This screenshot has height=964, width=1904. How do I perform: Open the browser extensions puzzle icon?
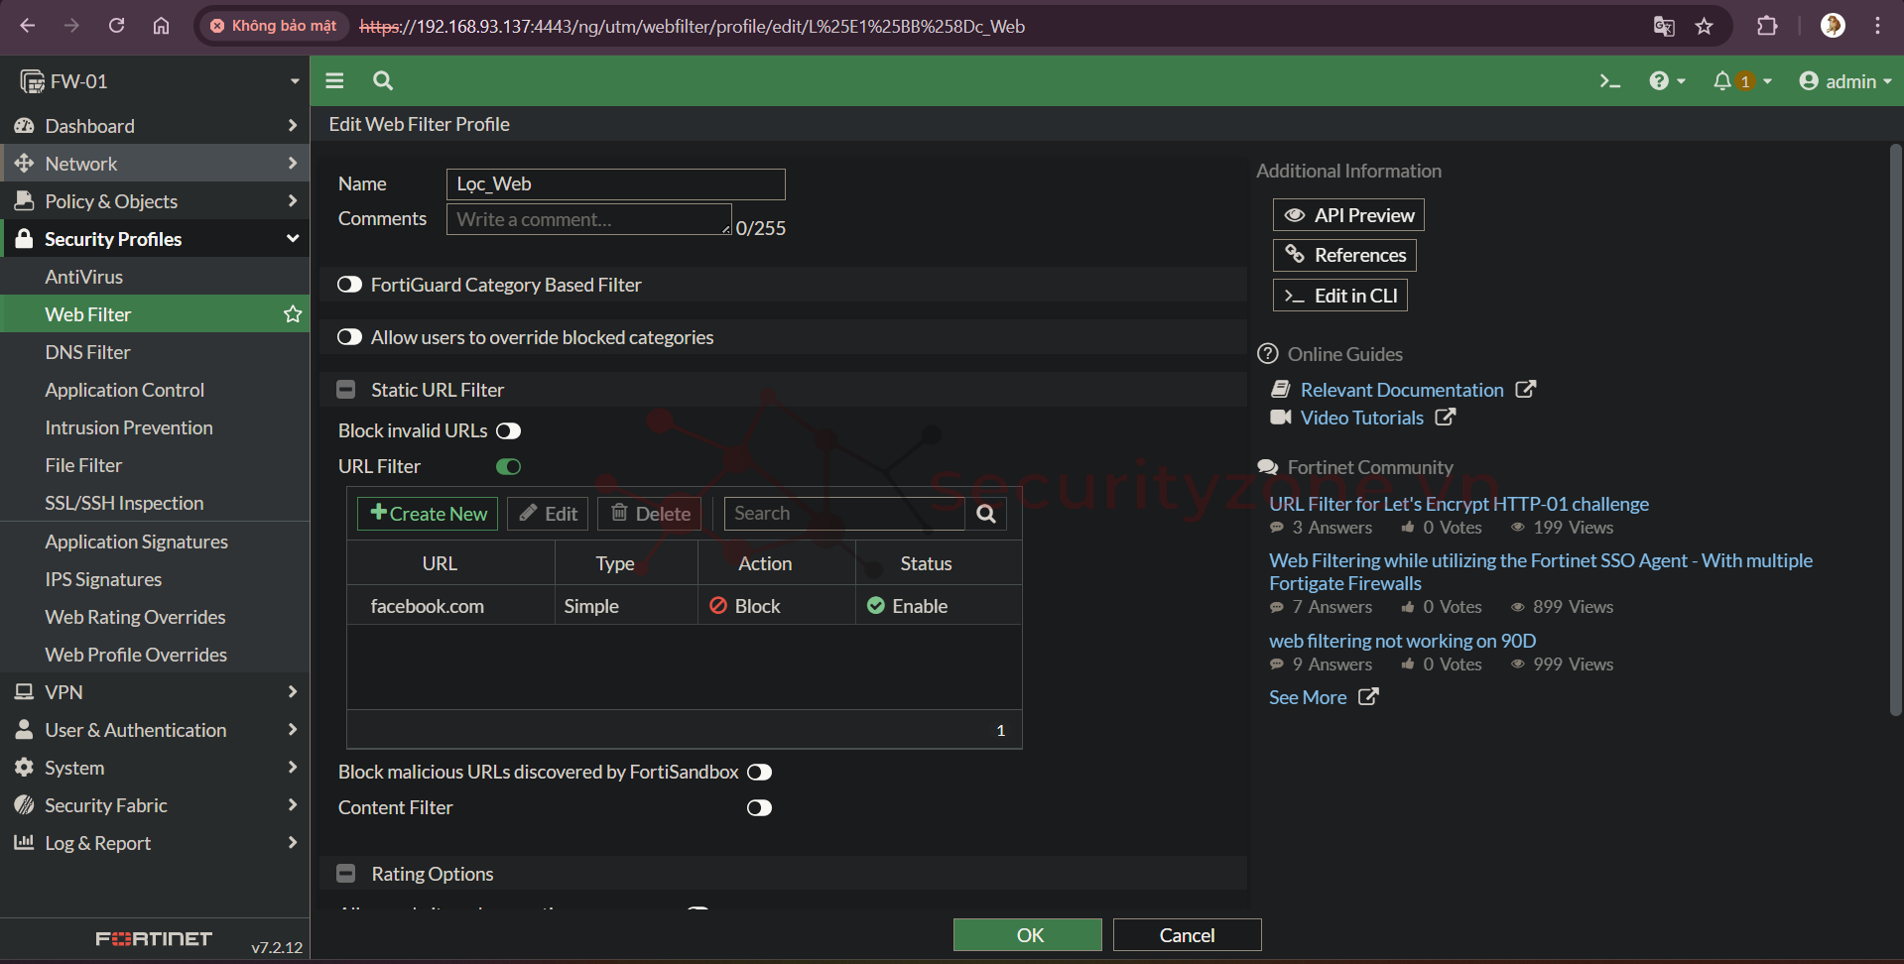pyautogui.click(x=1767, y=27)
